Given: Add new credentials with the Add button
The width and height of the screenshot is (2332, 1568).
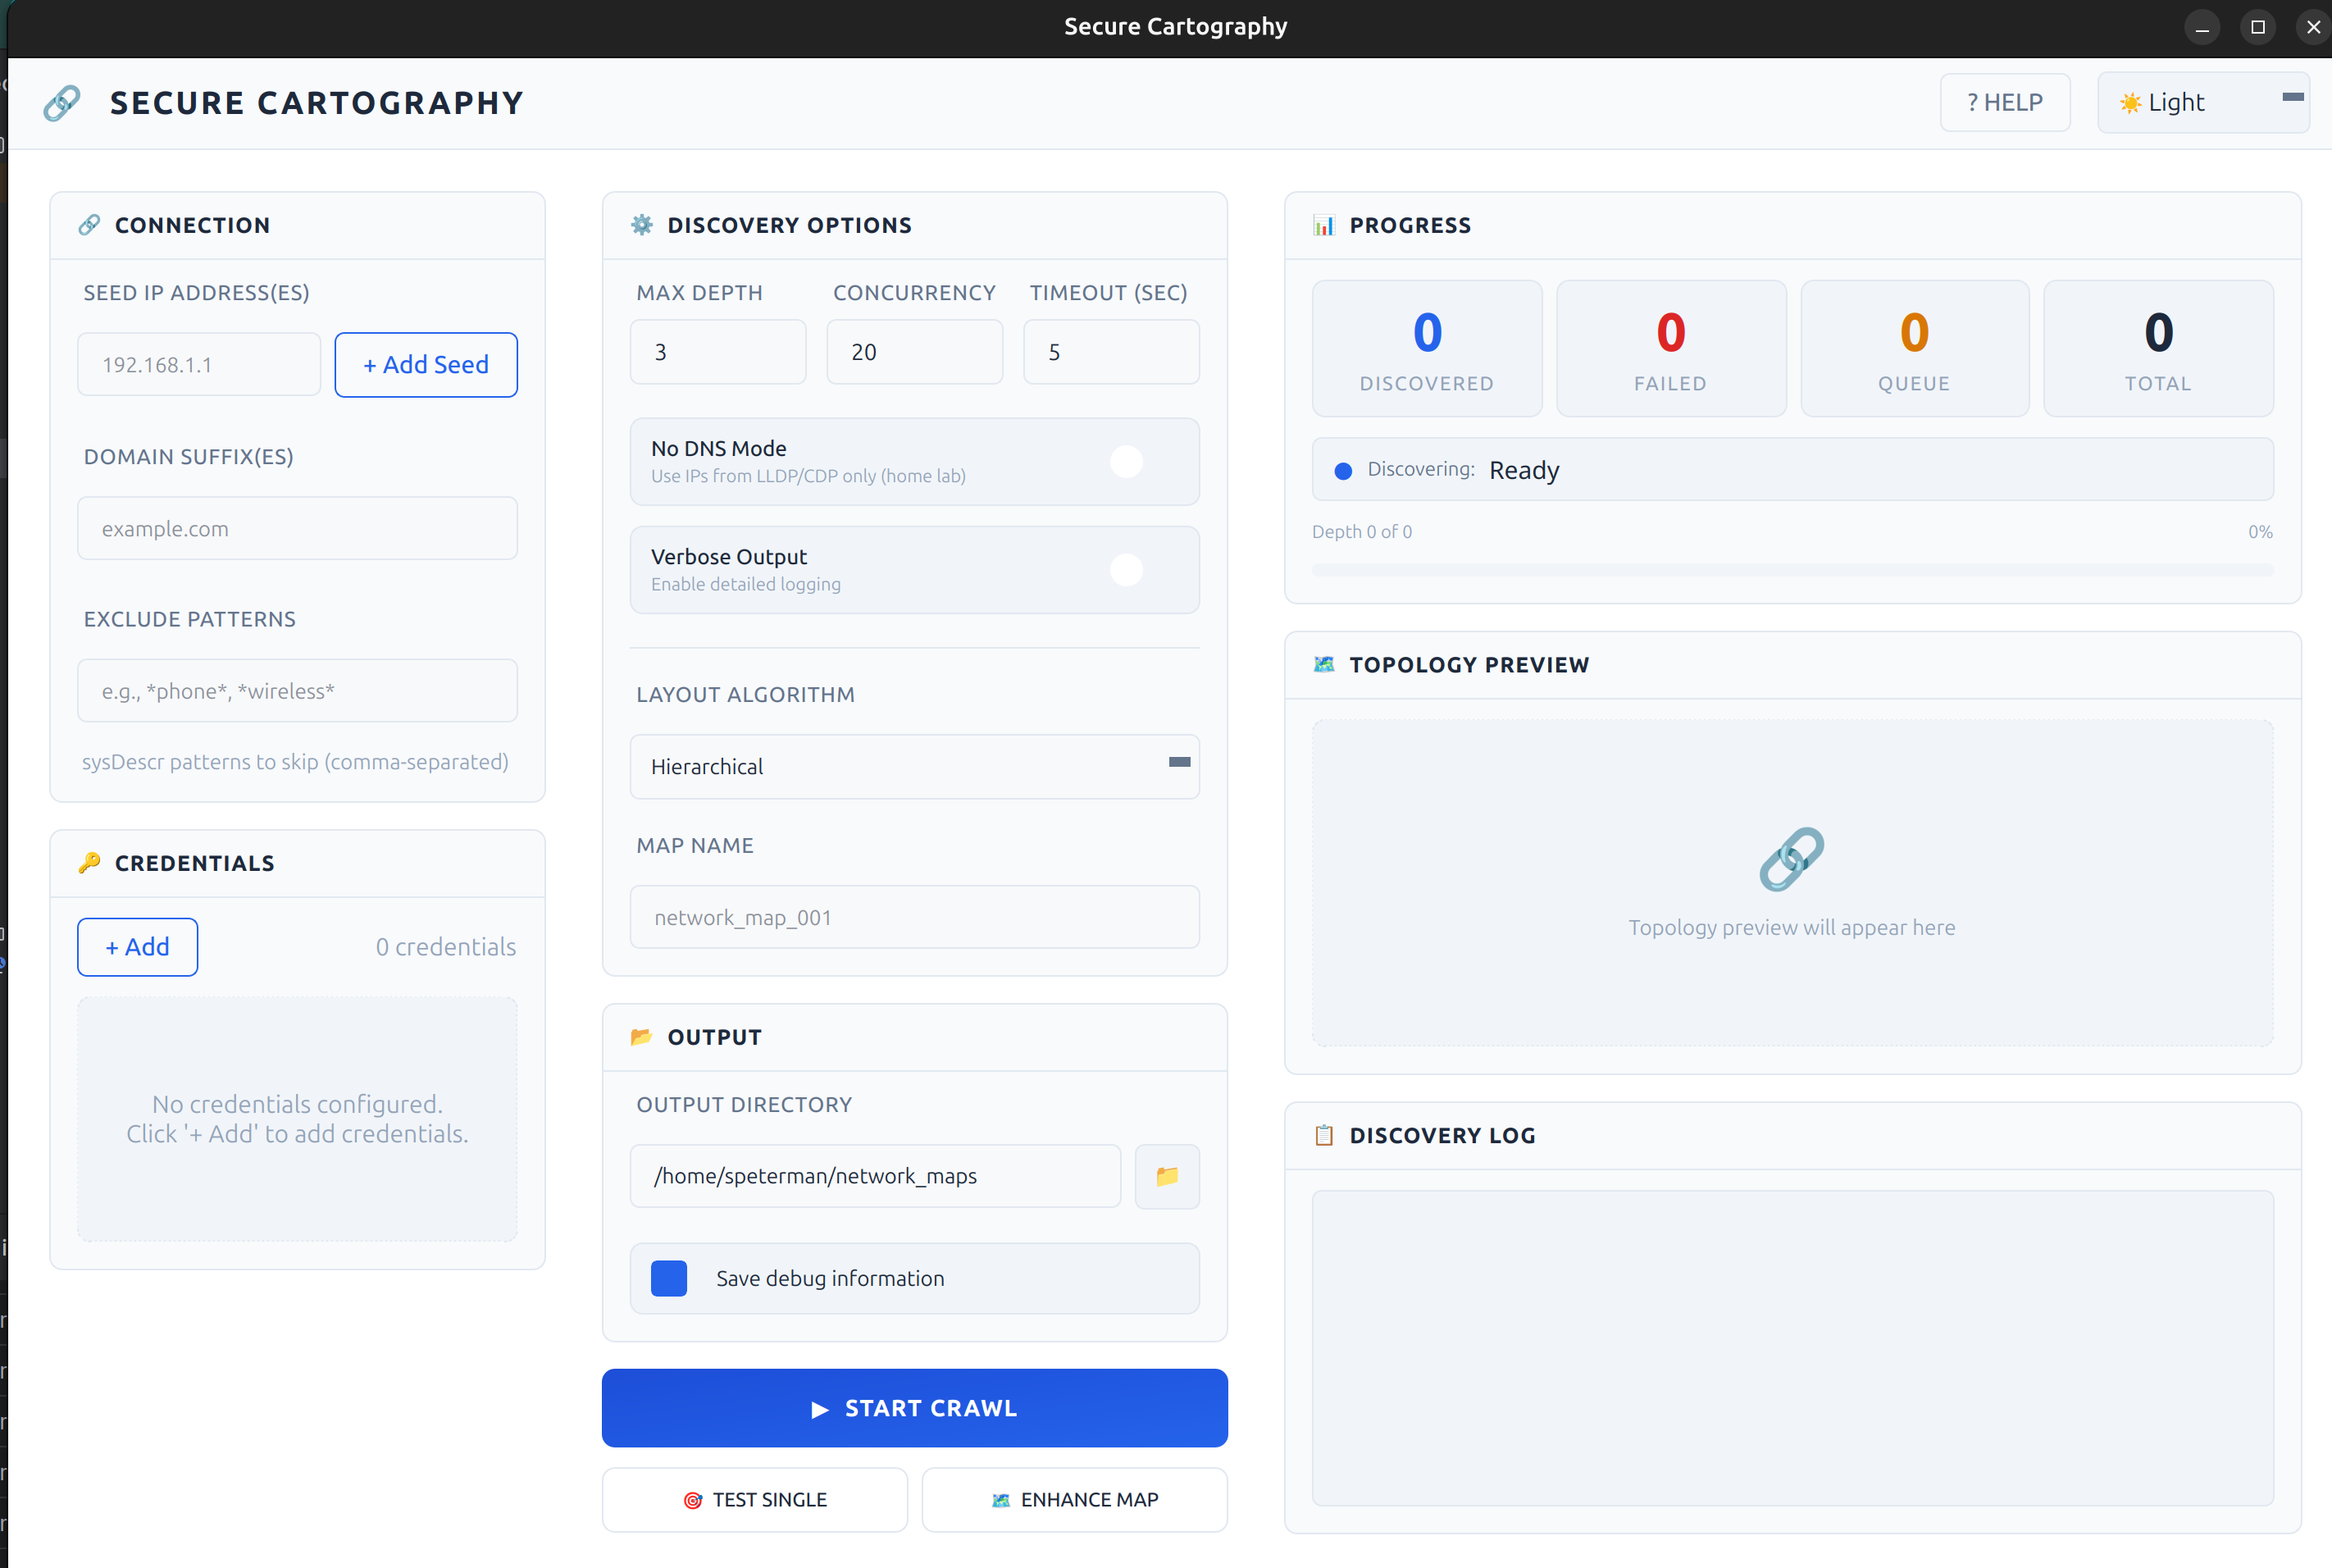Looking at the screenshot, I should 137,947.
